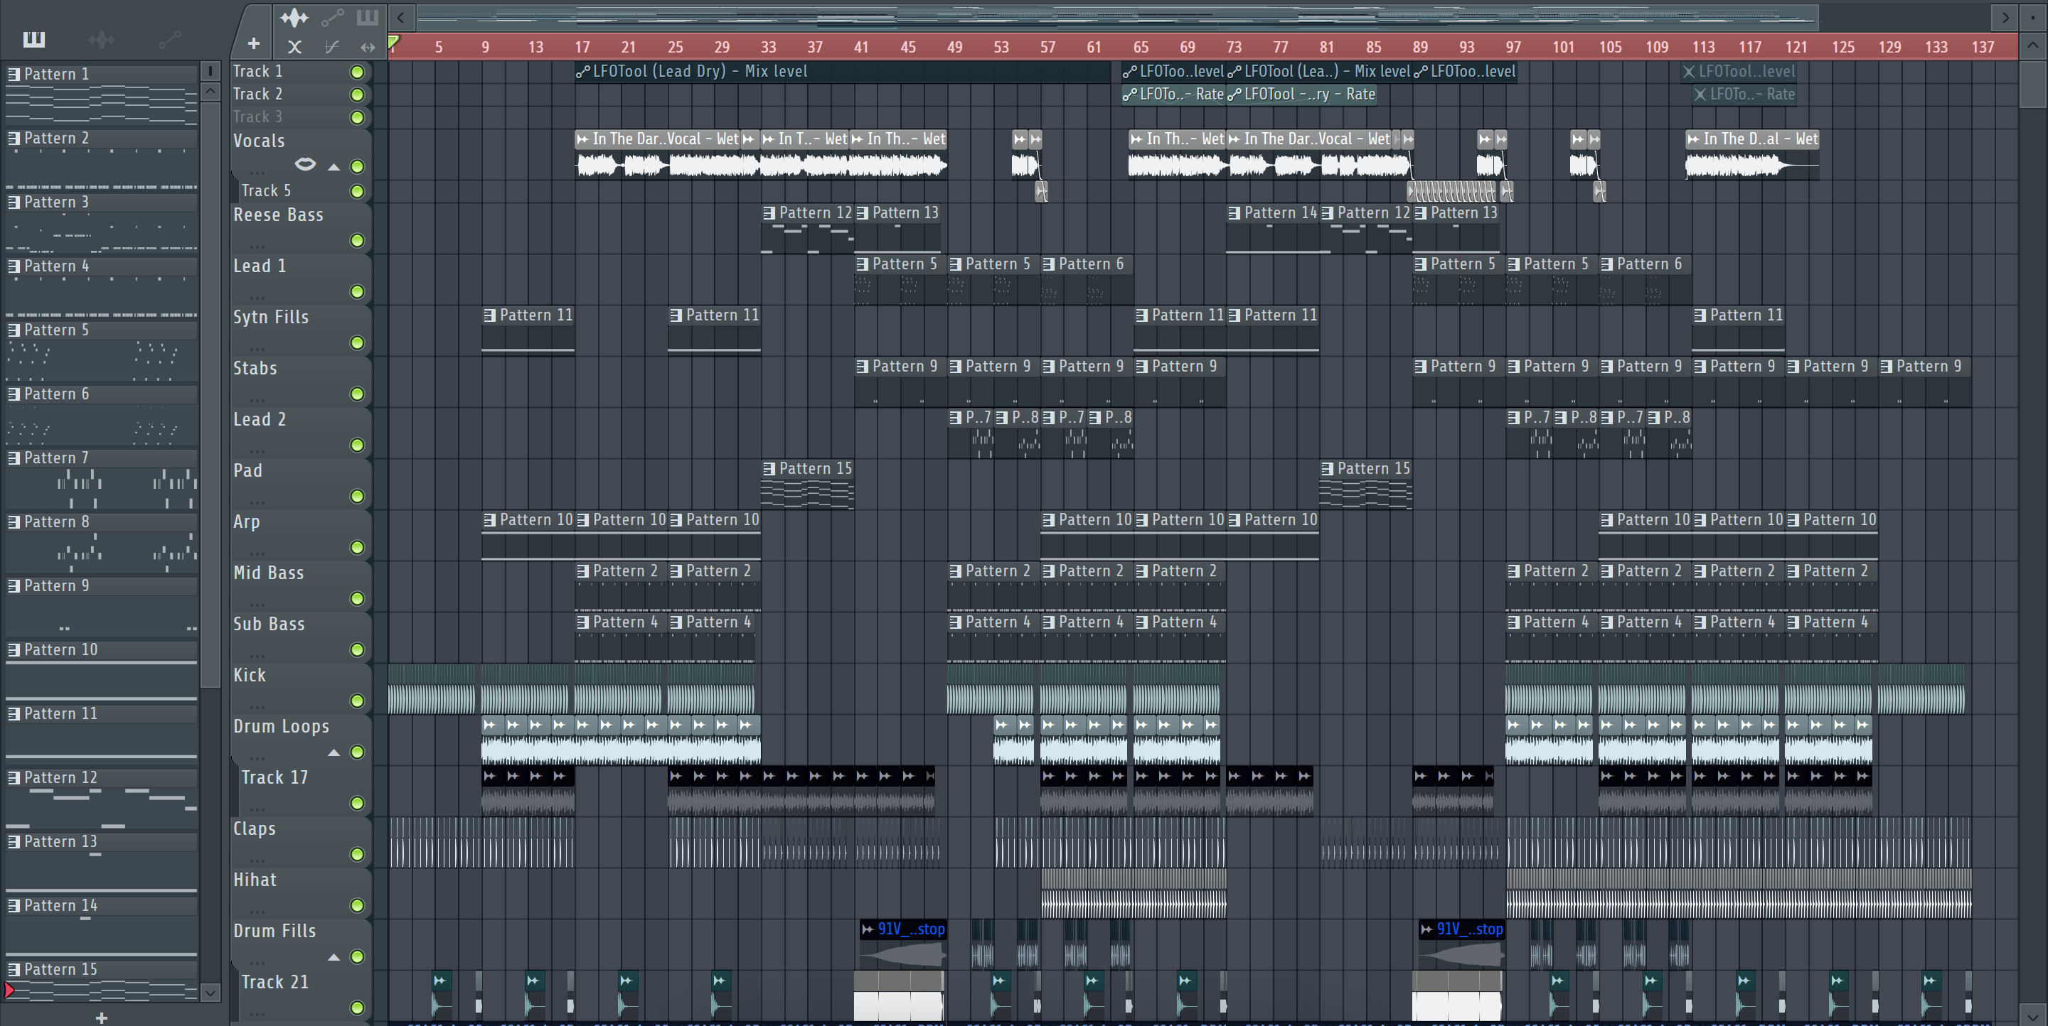The width and height of the screenshot is (2048, 1026).
Task: Collapse the Drum Fills track group
Action: (334, 957)
